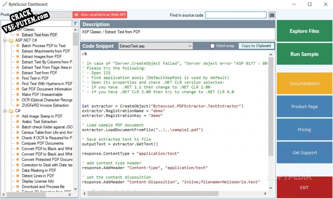Click the tree horizontal scroll right arrow
This screenshot has height=199, width=333.
coord(70,194)
